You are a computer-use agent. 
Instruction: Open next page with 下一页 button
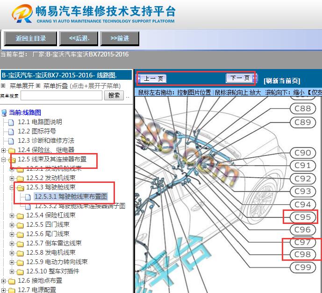click(x=241, y=78)
